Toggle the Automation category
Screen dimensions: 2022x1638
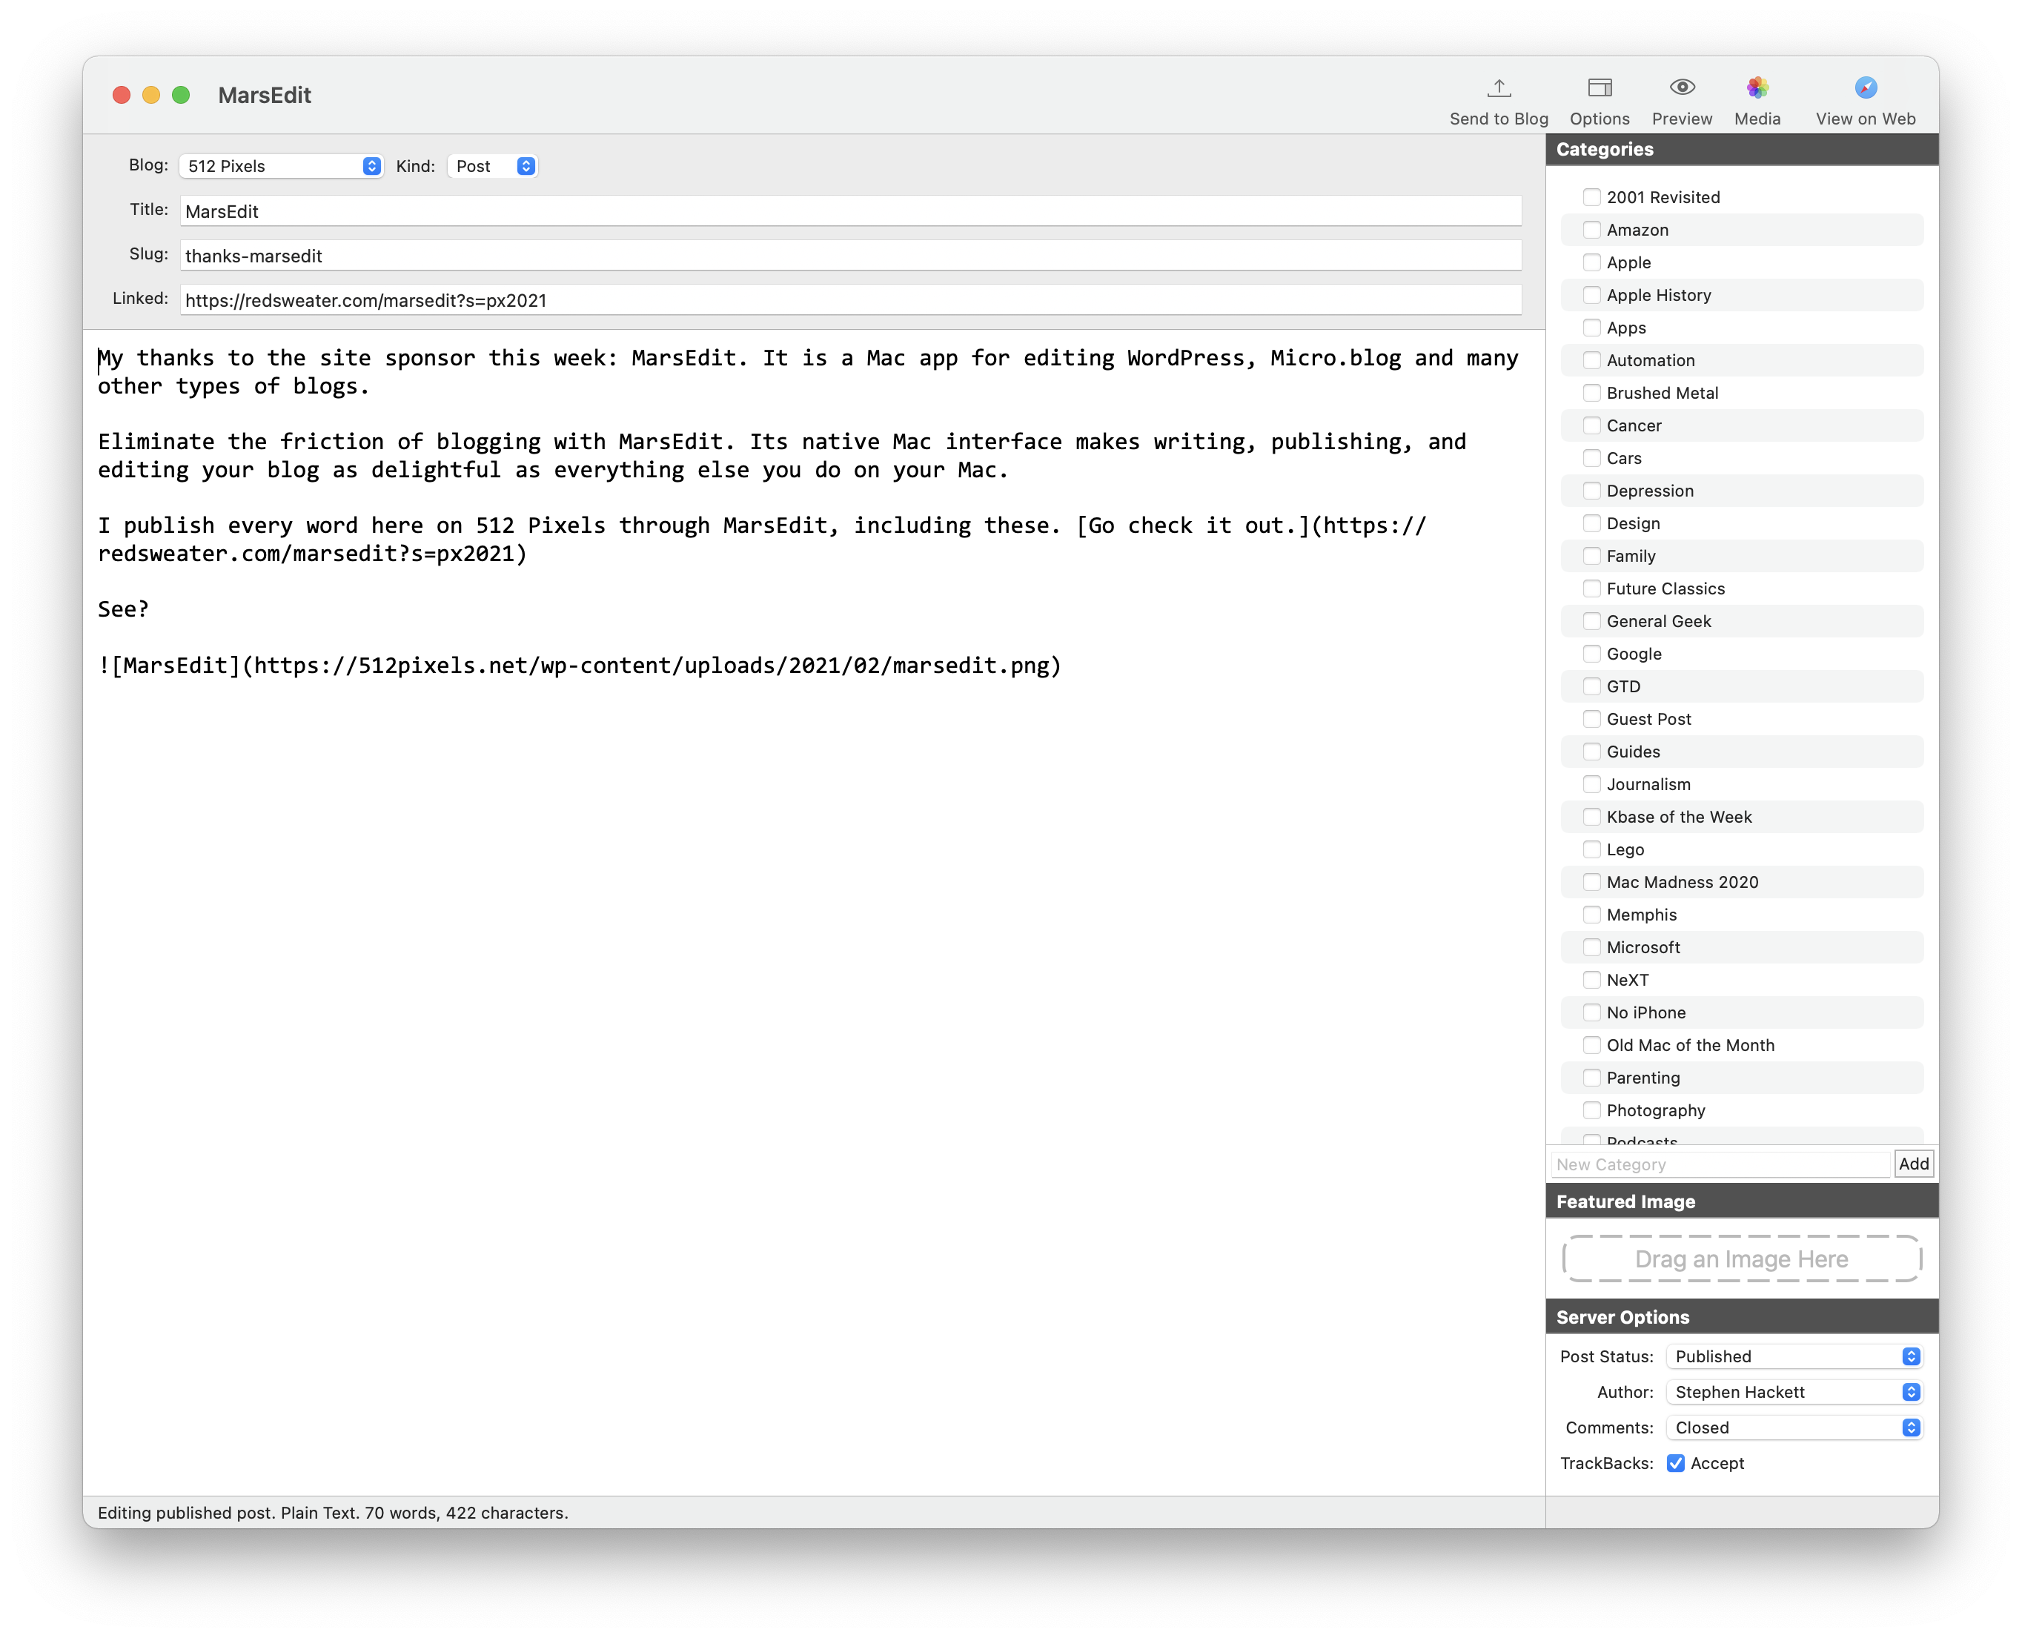click(1592, 359)
